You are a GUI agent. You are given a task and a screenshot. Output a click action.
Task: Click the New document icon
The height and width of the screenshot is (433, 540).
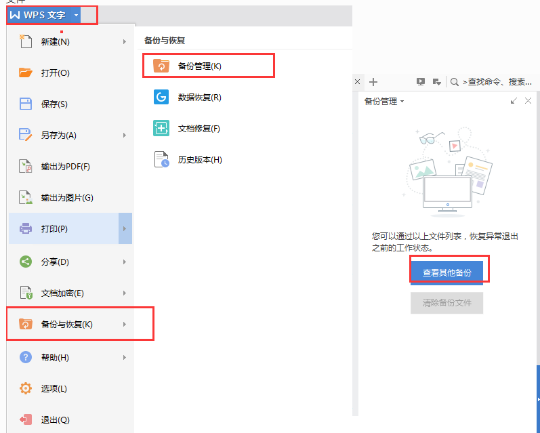(26, 41)
